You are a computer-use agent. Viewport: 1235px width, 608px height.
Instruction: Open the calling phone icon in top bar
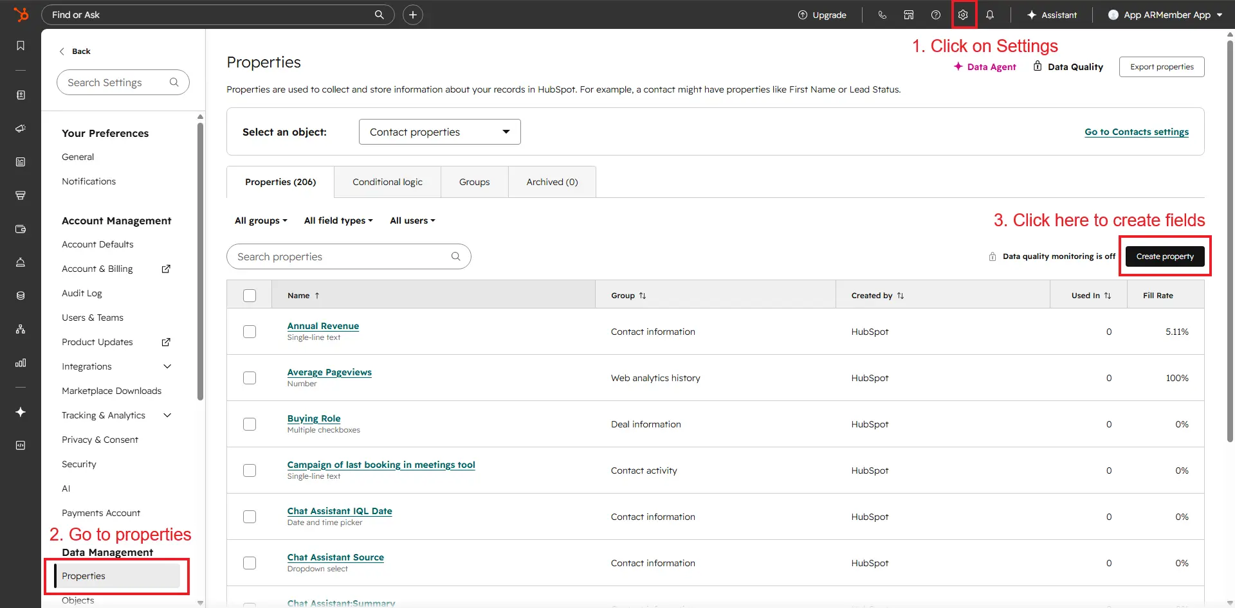882,15
